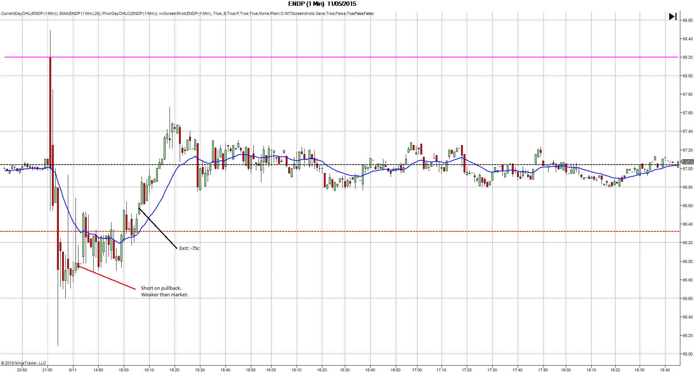
Task: Click the 16:20 time axis label
Action: [322, 370]
